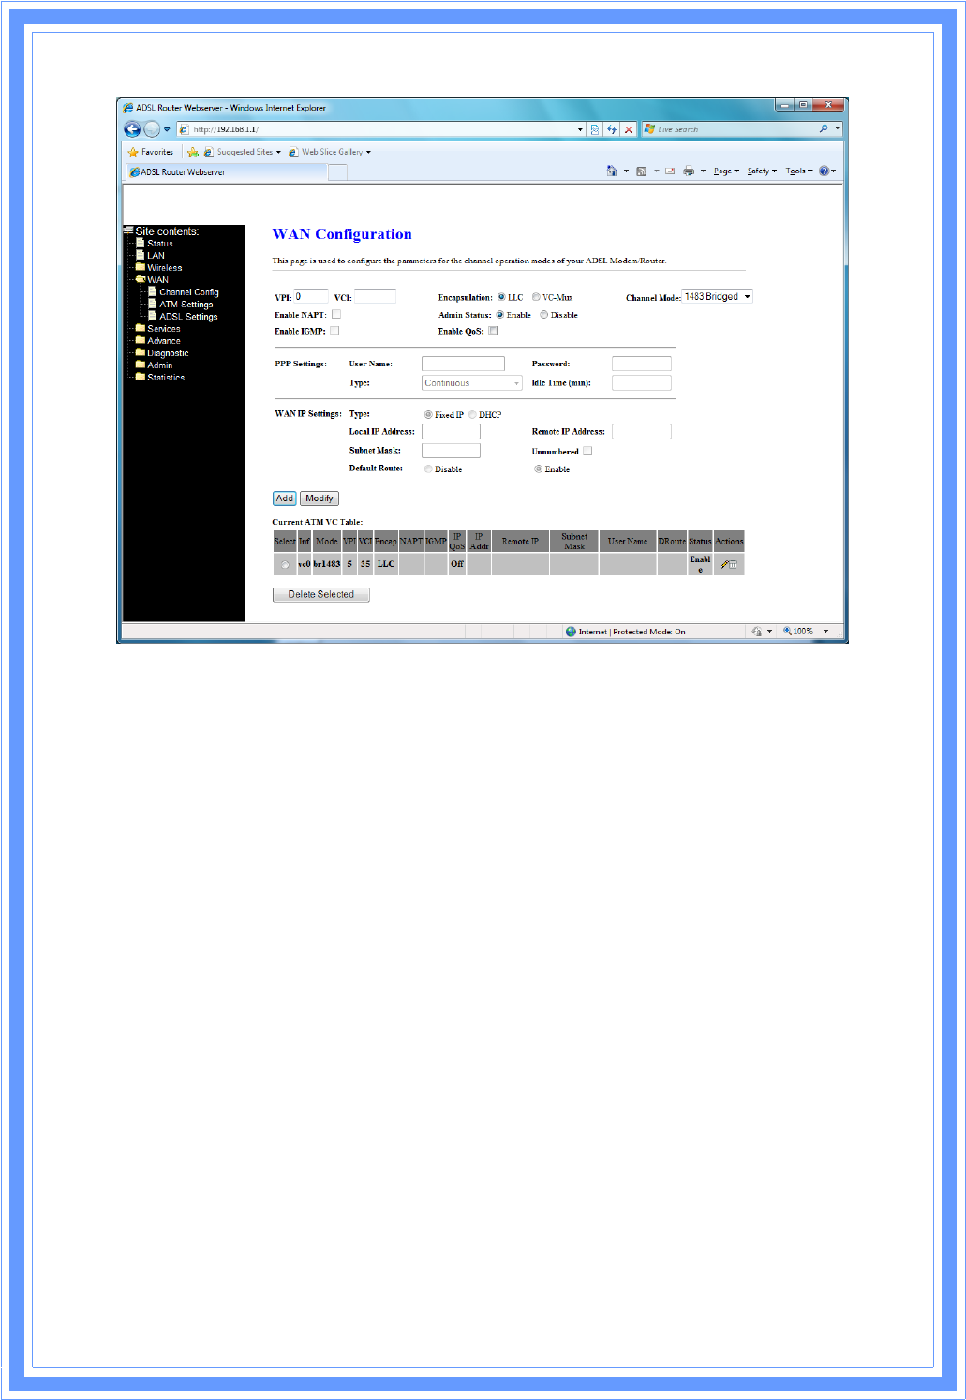This screenshot has height=1400, width=966.
Task: Open new tab button next to ADSL tab
Action: pos(337,171)
